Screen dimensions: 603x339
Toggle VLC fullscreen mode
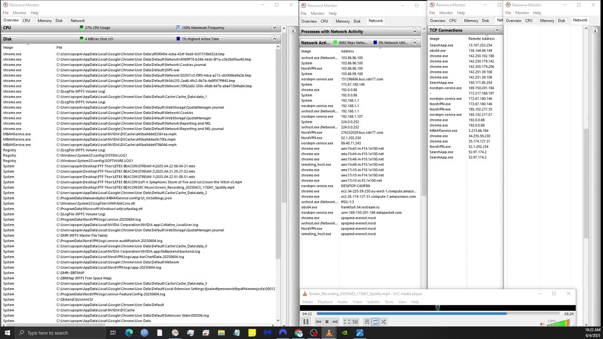coord(347,322)
